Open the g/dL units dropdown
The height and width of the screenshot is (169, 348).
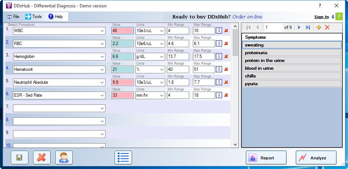coord(162,56)
